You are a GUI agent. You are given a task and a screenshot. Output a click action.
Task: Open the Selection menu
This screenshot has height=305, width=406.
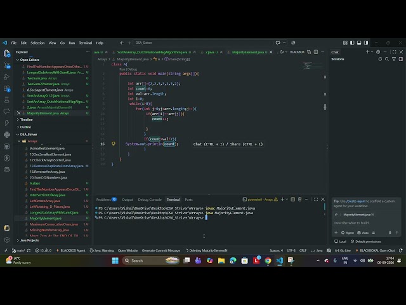(37, 43)
